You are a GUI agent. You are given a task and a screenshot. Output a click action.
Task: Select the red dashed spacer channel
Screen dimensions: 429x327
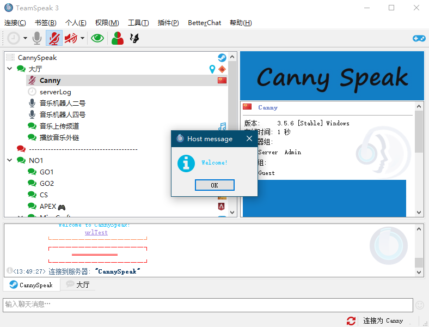pos(83,149)
